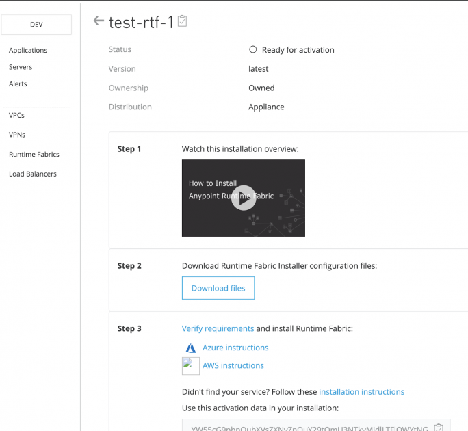Click the Ready for activation status circle
Screen dimensions: 468x431
point(252,49)
